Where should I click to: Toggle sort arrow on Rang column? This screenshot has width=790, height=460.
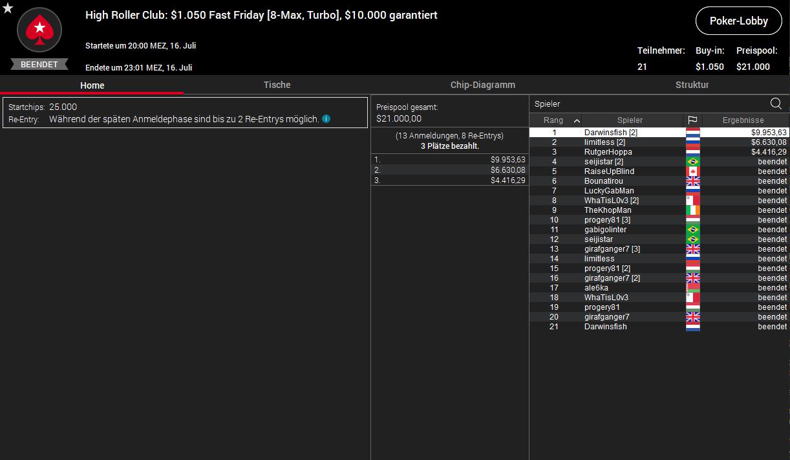(x=577, y=120)
